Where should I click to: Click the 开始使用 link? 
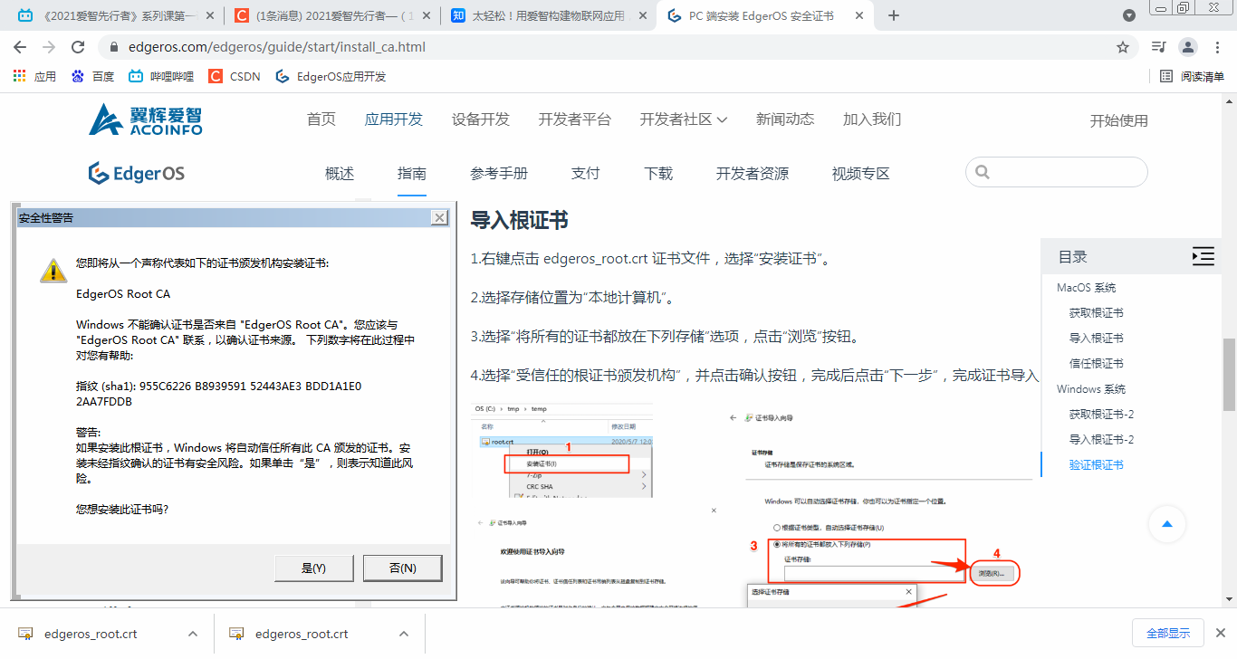click(1119, 120)
